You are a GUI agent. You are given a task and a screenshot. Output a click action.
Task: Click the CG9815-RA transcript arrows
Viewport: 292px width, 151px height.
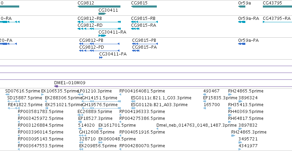135,29
